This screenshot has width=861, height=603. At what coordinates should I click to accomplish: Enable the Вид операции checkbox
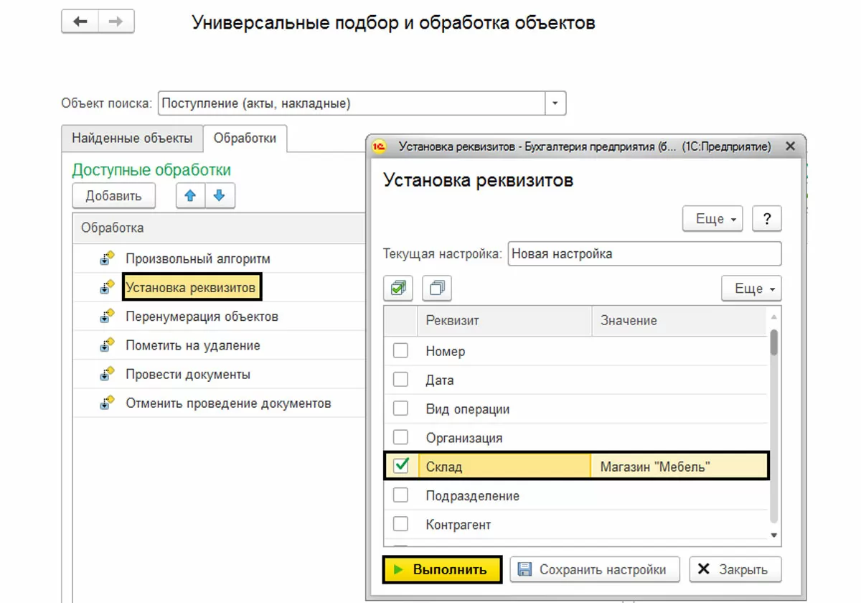401,408
